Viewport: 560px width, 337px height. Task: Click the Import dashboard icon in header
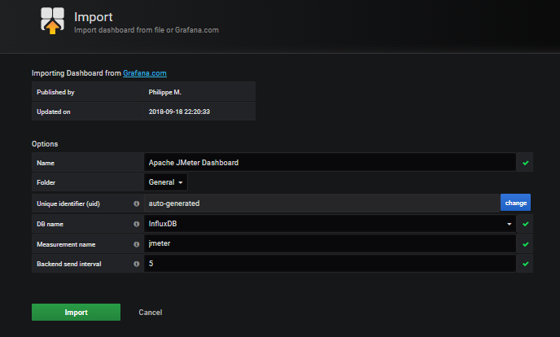point(52,21)
